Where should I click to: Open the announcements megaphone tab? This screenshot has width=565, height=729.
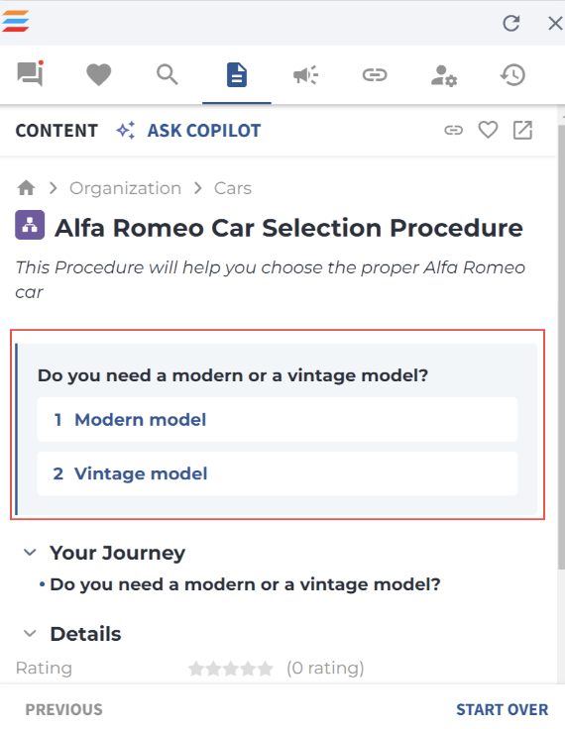pos(305,75)
